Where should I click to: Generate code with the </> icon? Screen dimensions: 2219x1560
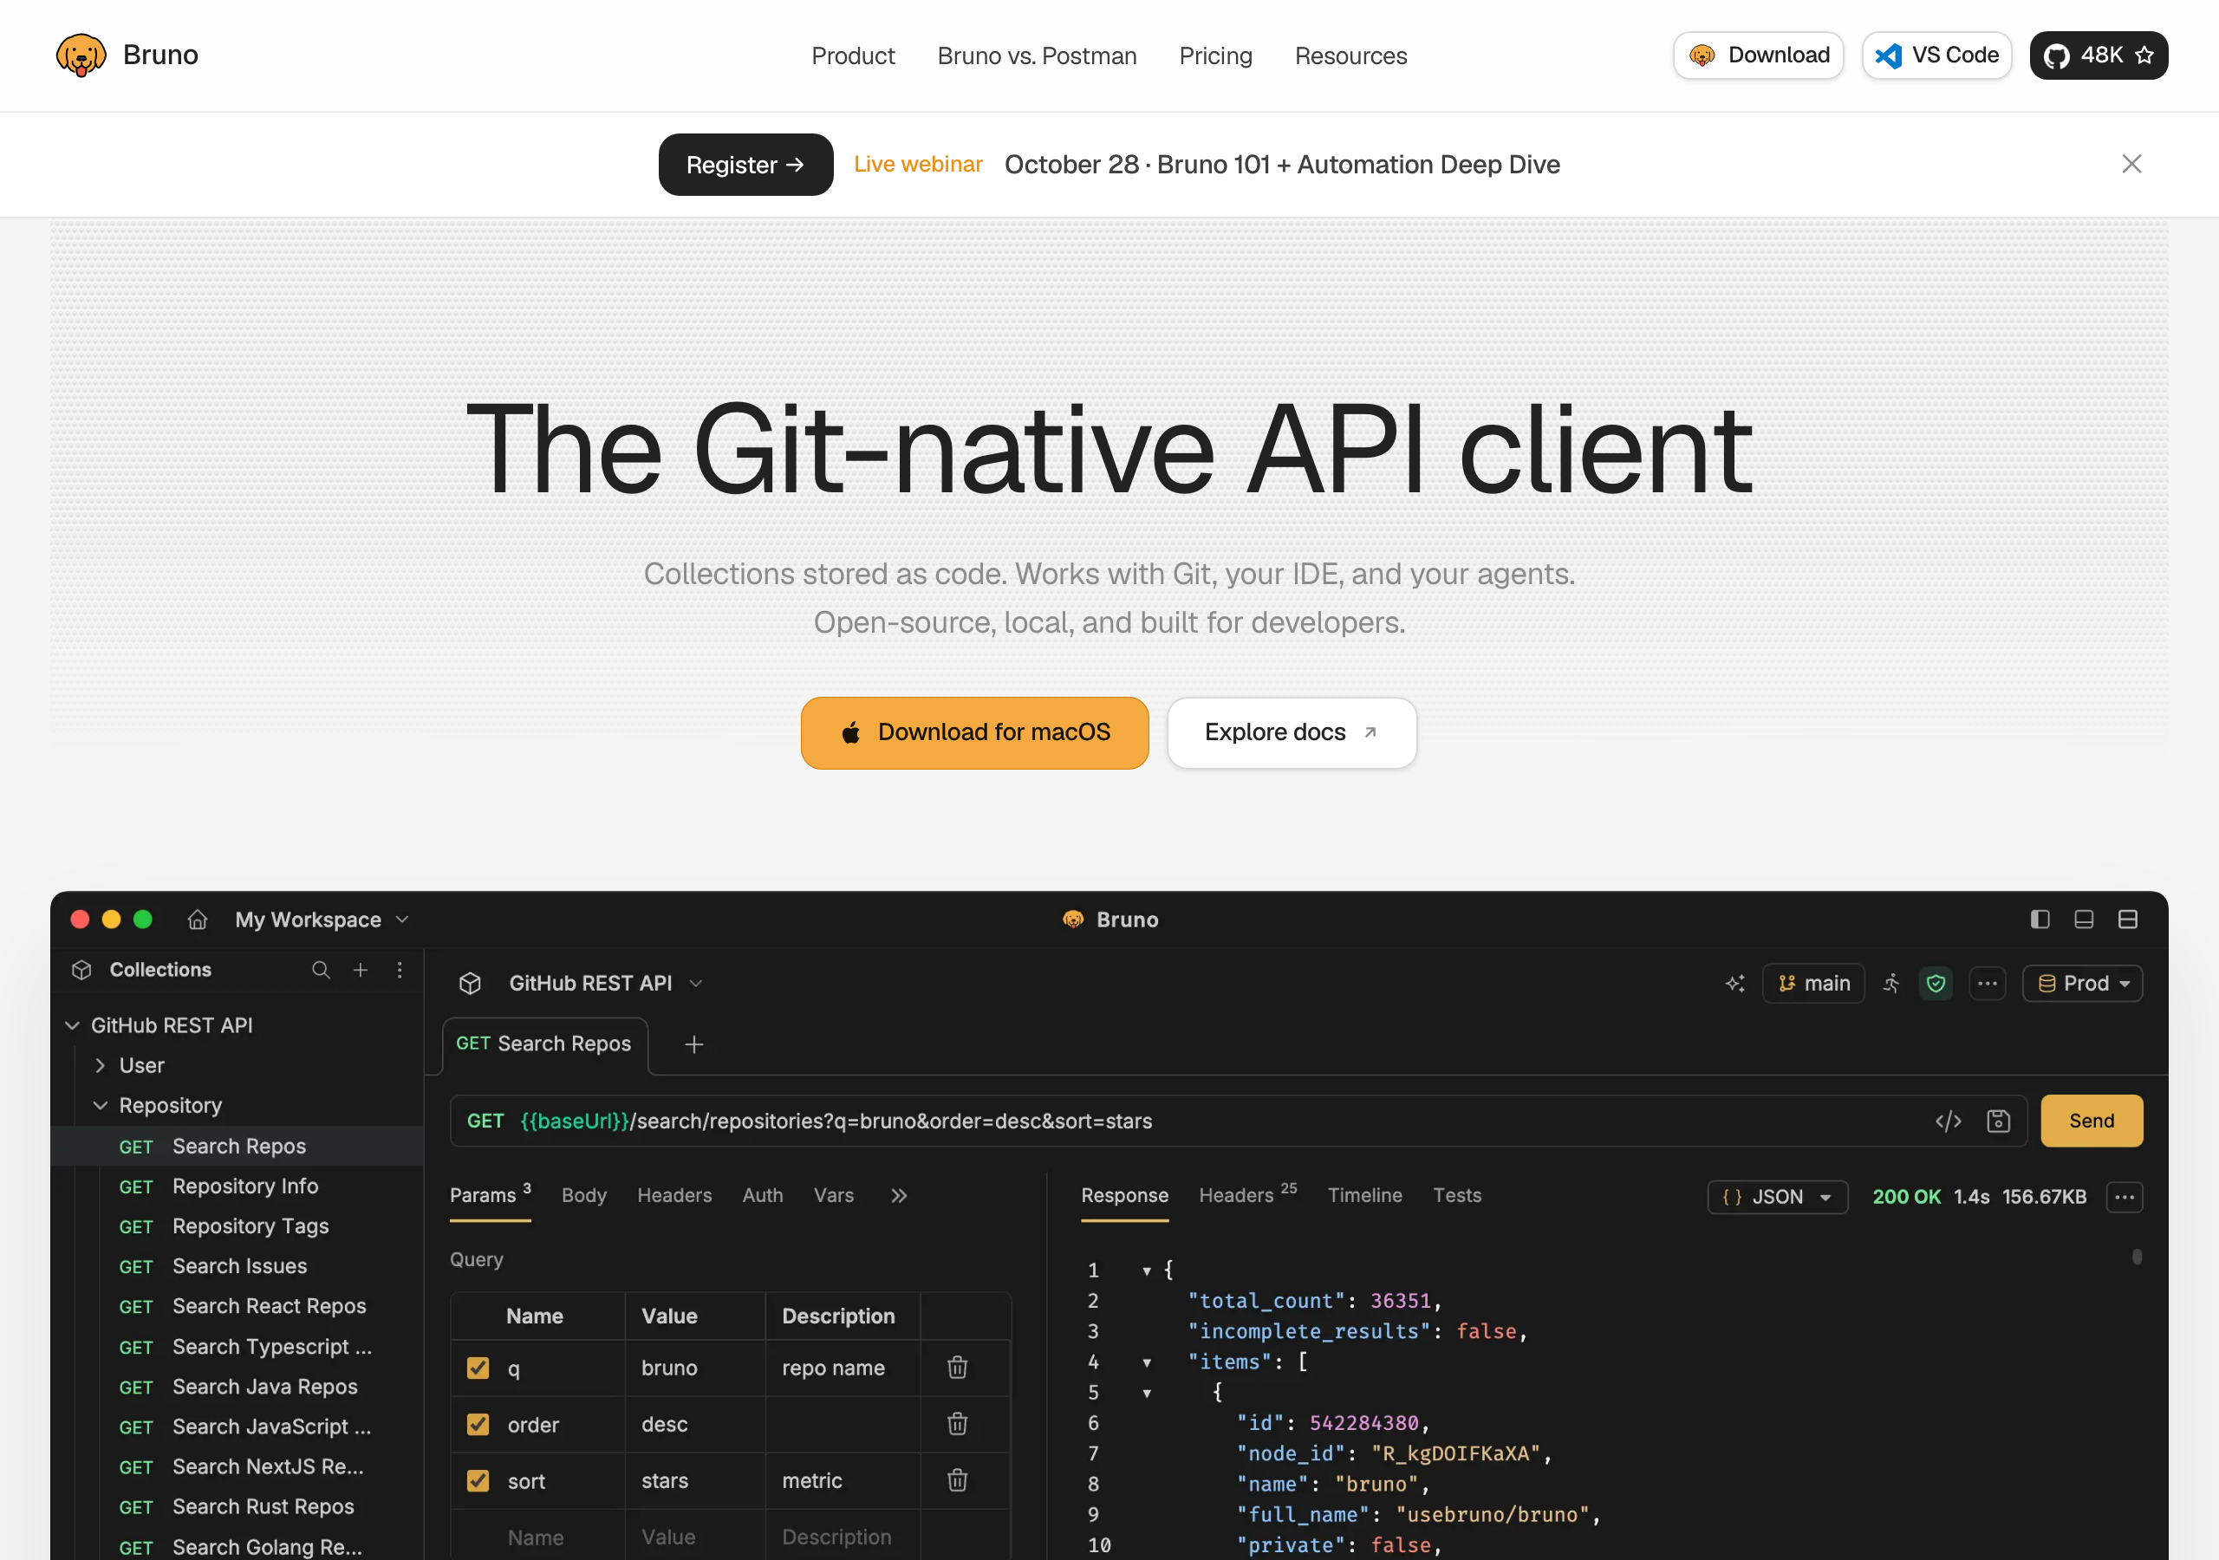click(x=1949, y=1121)
